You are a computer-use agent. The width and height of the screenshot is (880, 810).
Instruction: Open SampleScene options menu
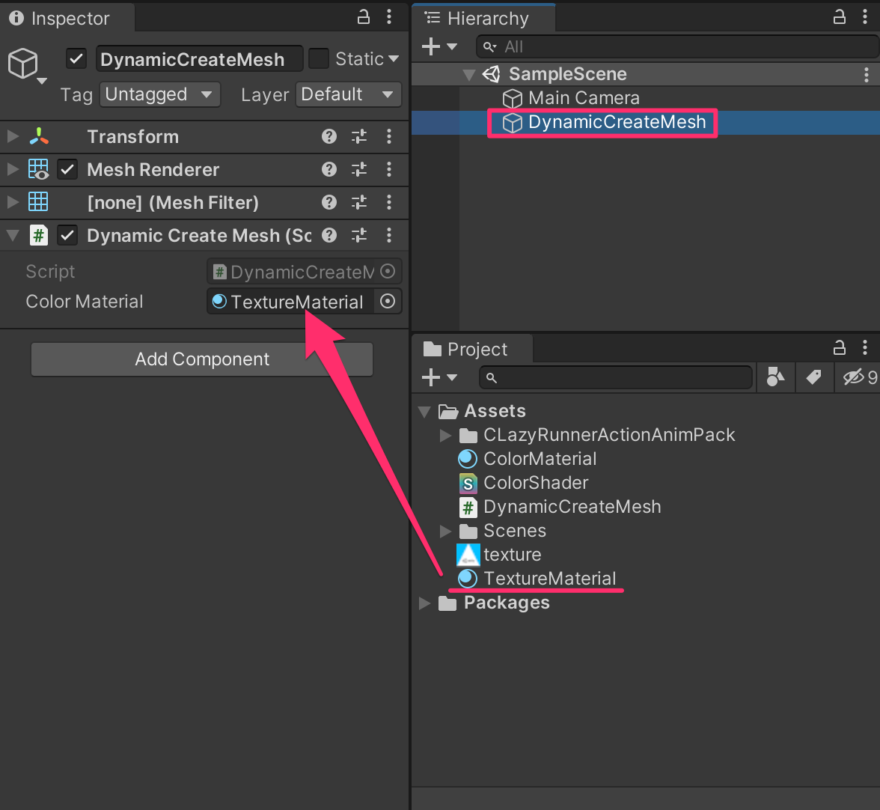pyautogui.click(x=866, y=74)
